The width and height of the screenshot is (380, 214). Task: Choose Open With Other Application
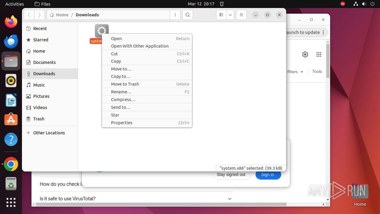pyautogui.click(x=147, y=46)
